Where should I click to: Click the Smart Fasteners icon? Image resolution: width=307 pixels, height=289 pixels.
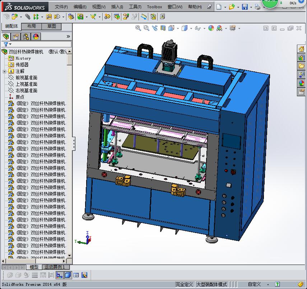49,17
